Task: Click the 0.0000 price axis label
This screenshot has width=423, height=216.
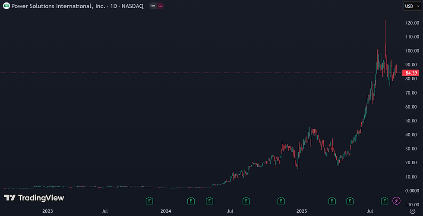Action: 411,191
